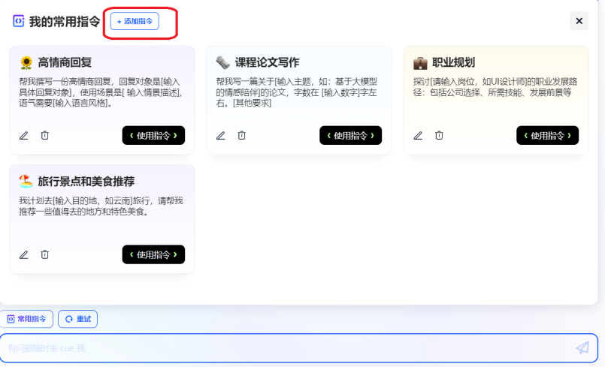605x367 pixels.
Task: Edit the 高情商回复 command
Action: coord(24,136)
